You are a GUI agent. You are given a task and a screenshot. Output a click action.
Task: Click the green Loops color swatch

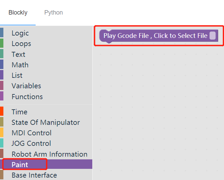point(2,43)
